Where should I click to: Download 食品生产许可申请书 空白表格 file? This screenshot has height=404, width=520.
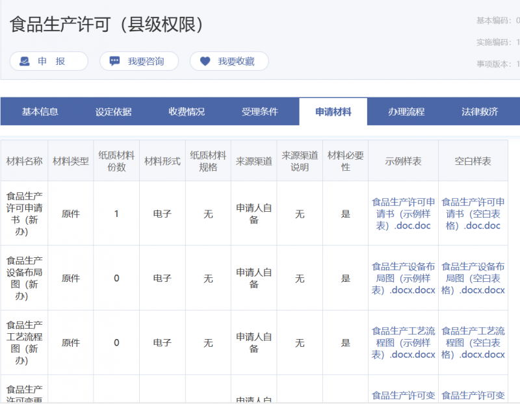coord(473,214)
